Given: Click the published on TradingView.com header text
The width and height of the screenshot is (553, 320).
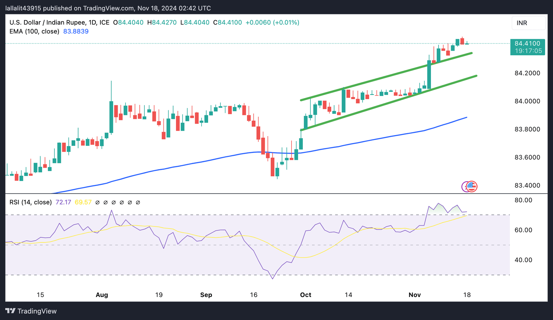Looking at the screenshot, I should 108,8.
